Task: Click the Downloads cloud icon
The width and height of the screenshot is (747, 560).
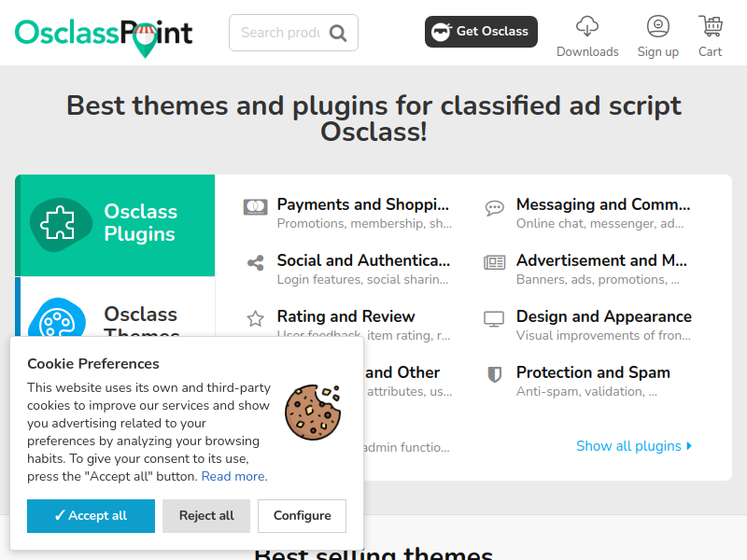Action: pos(587,26)
